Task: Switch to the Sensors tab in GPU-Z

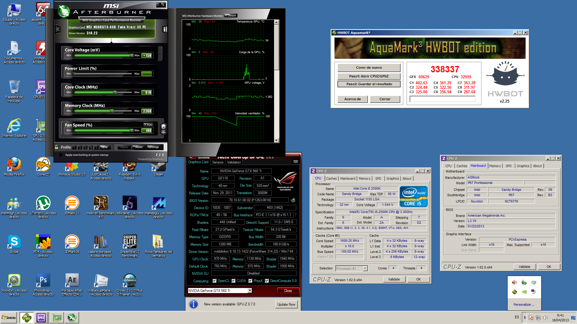Action: tap(218, 162)
